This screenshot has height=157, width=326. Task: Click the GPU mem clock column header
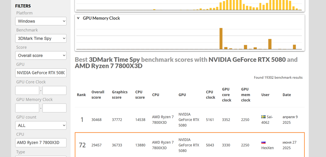(246, 95)
